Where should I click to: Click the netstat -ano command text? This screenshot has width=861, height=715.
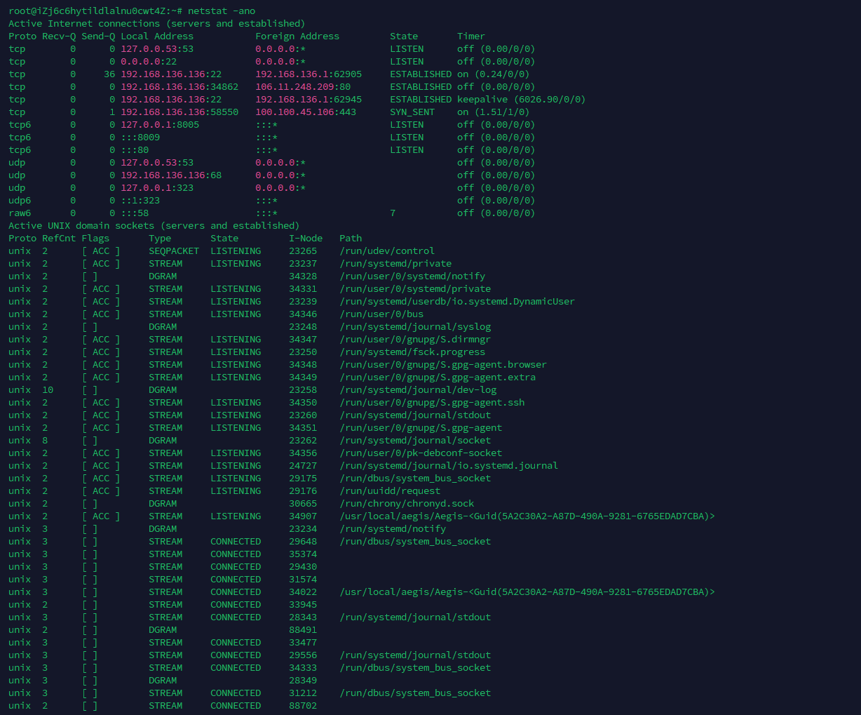click(x=222, y=11)
